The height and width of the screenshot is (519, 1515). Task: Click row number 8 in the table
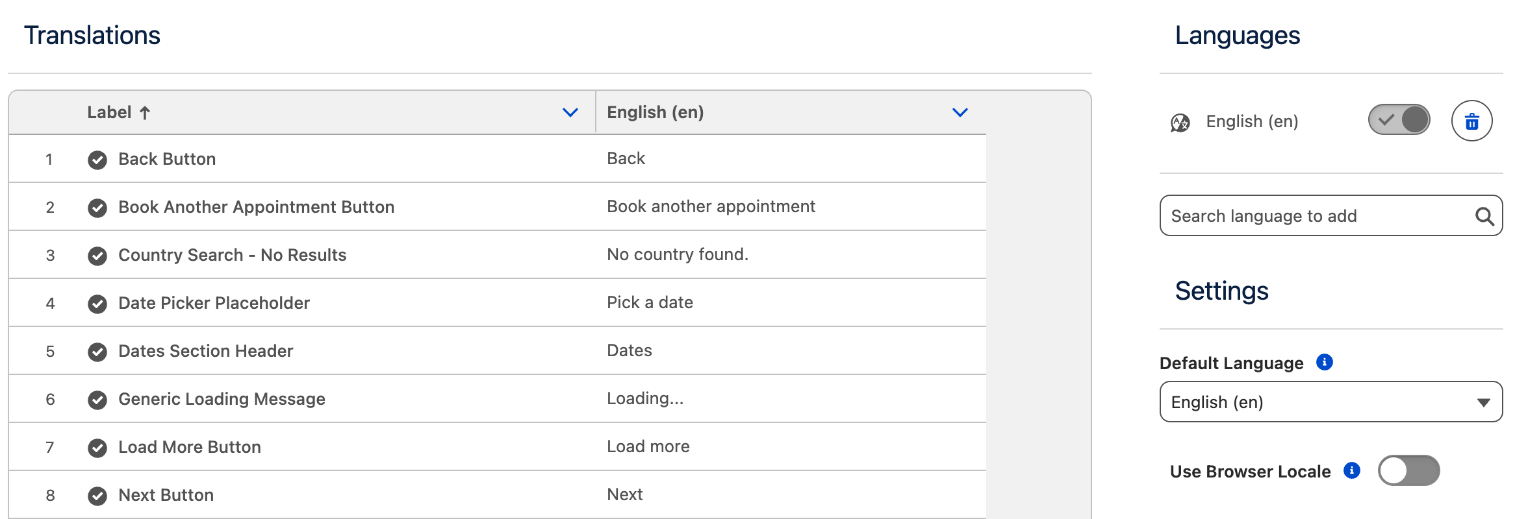tap(50, 496)
